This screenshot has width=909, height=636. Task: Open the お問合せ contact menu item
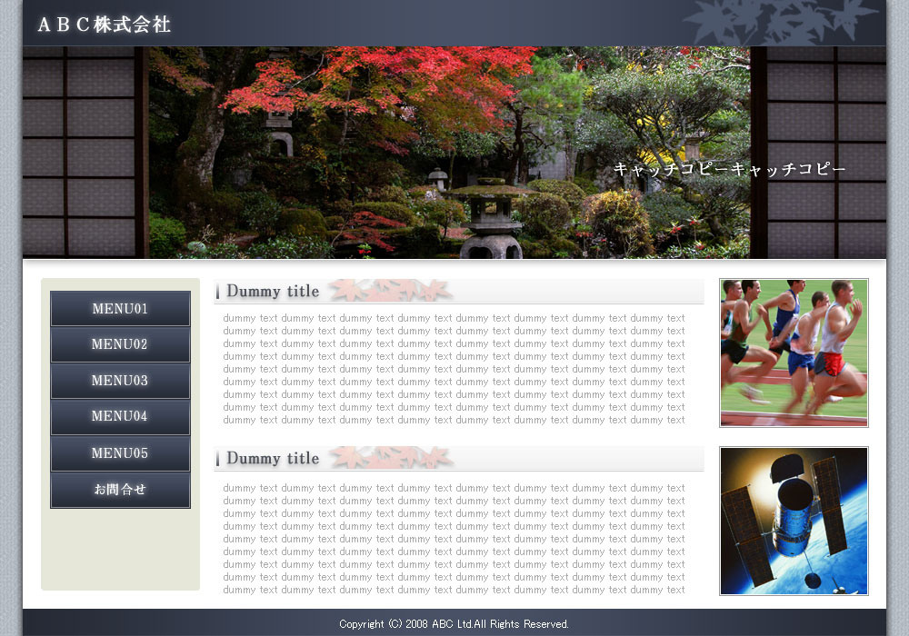120,490
